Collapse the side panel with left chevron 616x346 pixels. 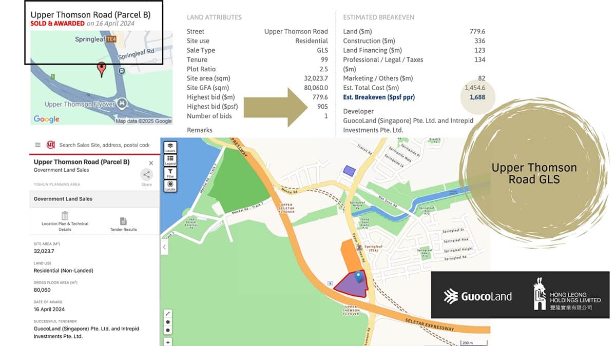165,247
